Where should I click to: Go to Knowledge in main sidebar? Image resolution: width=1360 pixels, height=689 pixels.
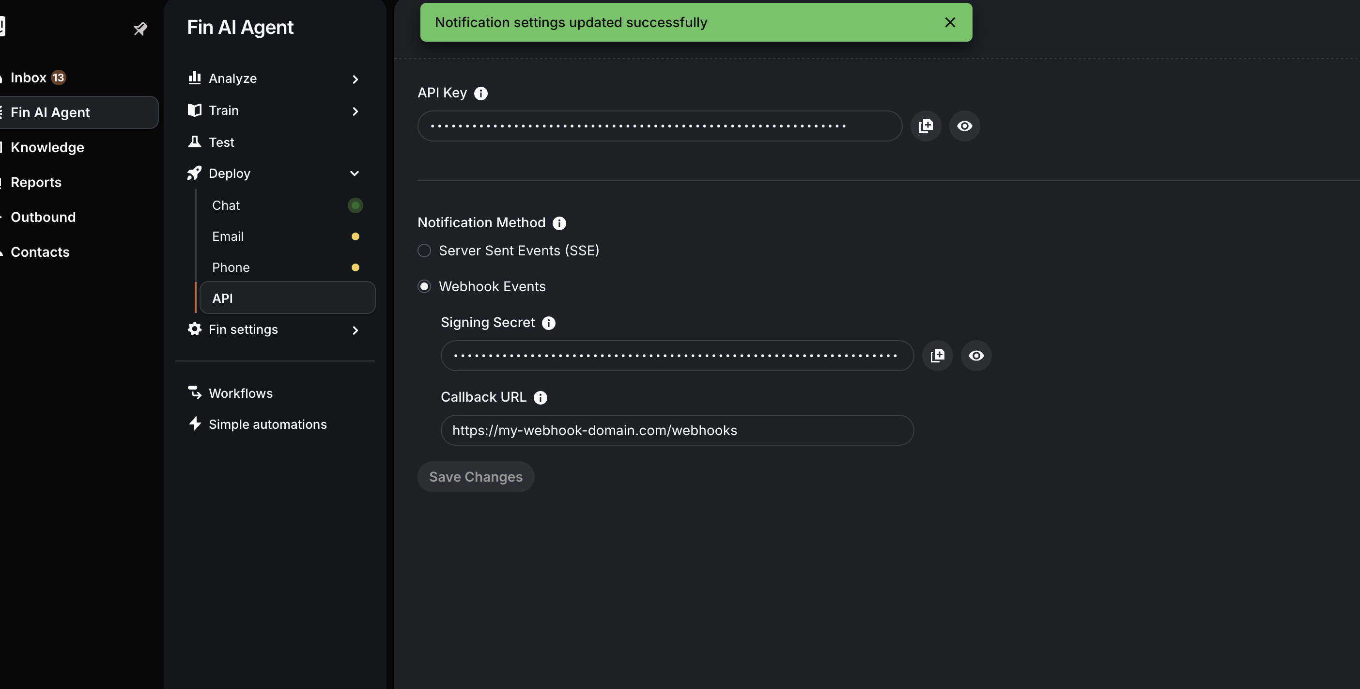click(47, 147)
